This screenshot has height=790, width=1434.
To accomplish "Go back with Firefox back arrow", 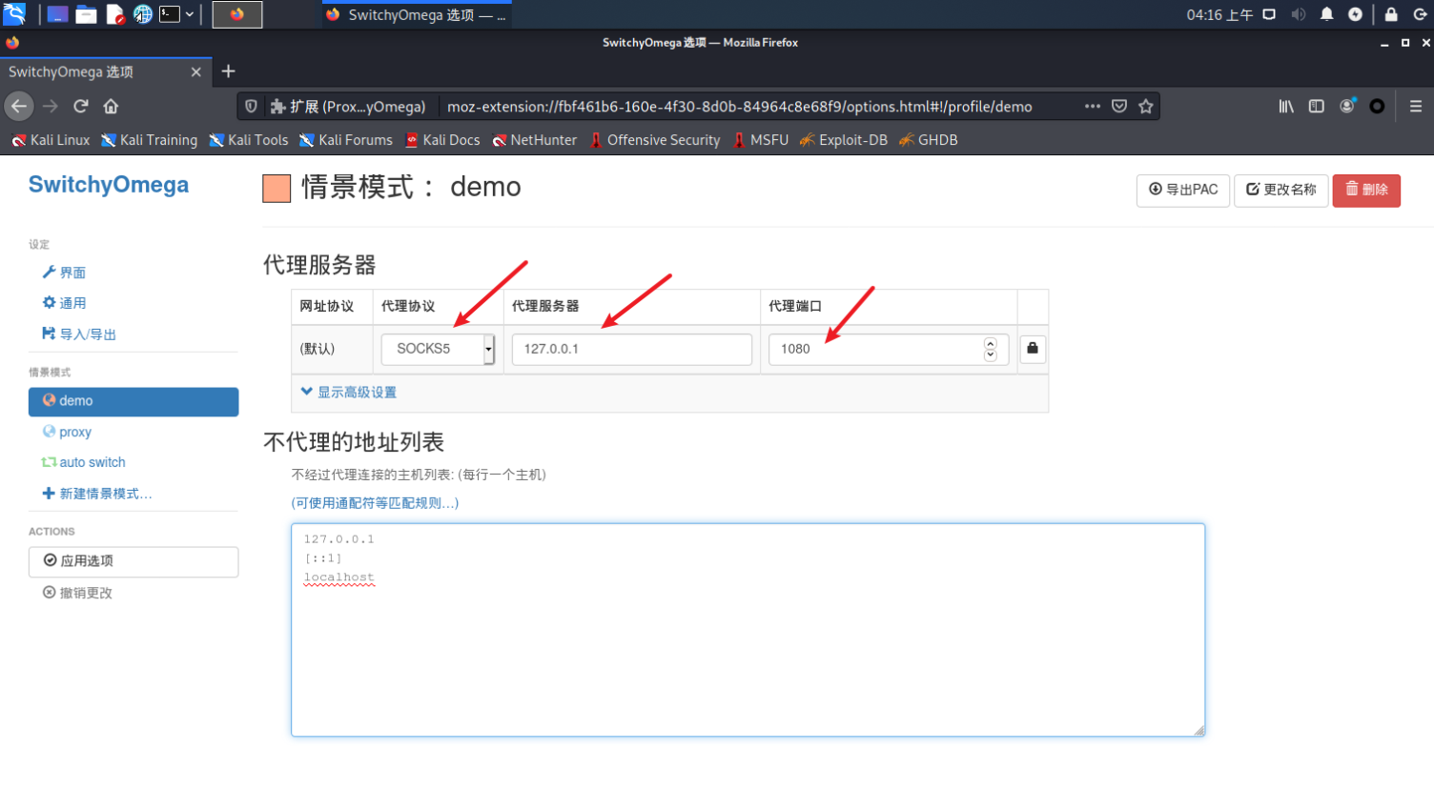I will tap(20, 106).
